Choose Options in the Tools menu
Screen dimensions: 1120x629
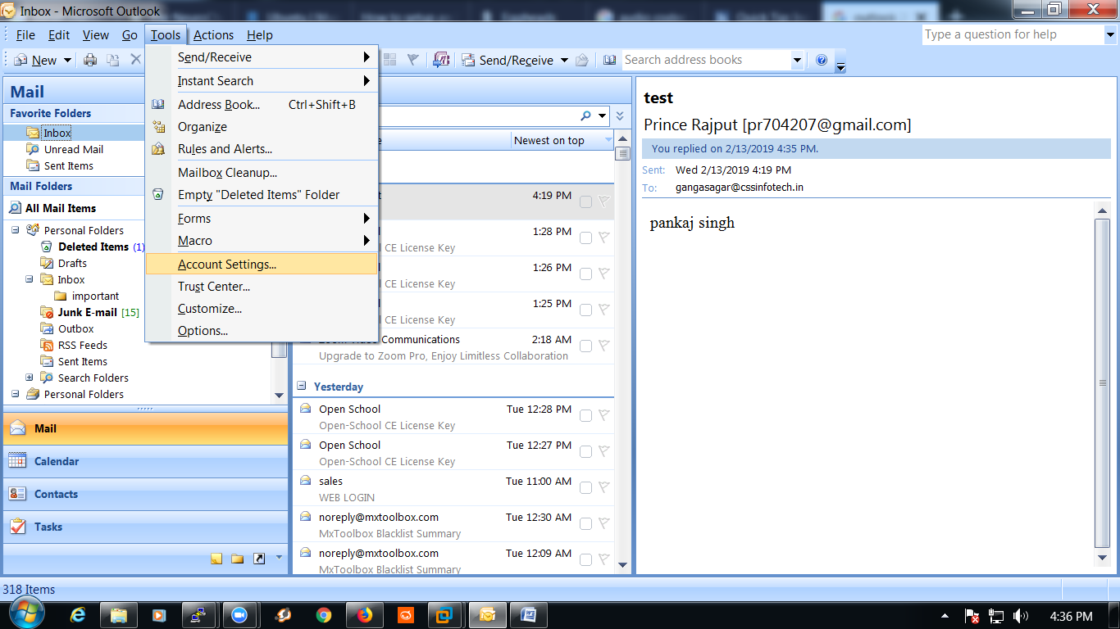click(x=262, y=331)
